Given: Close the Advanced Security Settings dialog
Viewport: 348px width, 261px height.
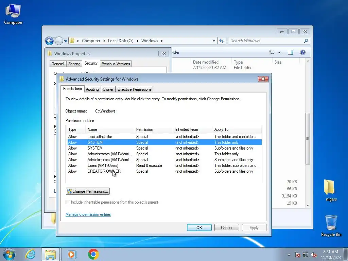Looking at the screenshot, I should pos(263,79).
